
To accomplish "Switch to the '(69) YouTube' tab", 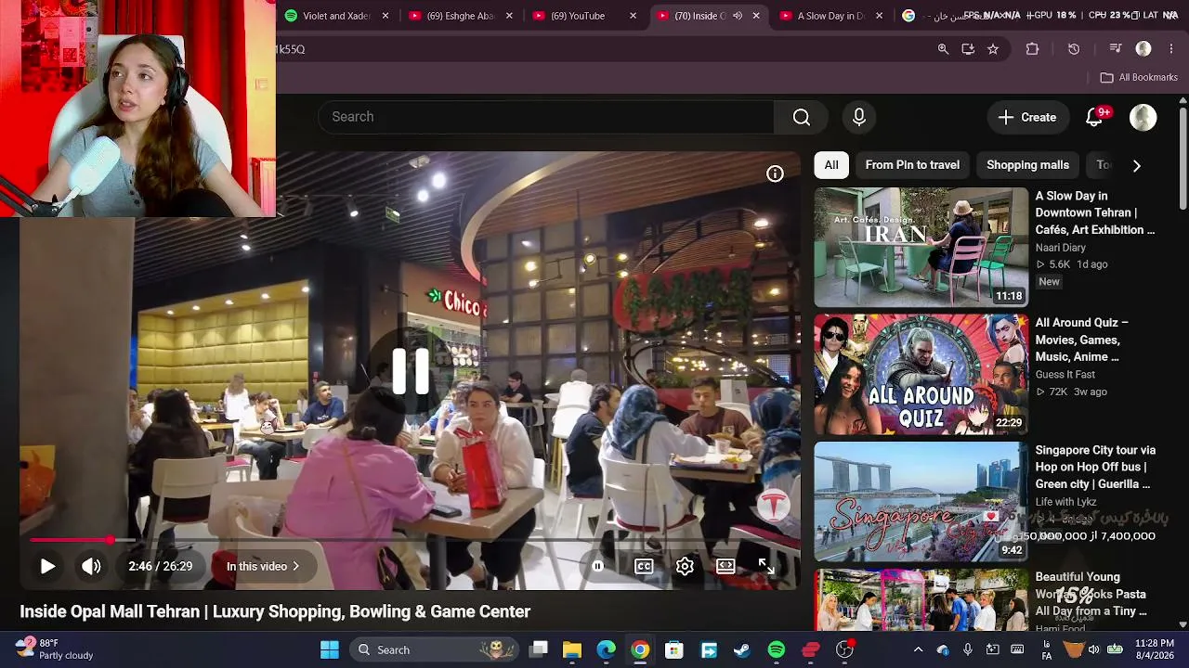I will (x=586, y=16).
